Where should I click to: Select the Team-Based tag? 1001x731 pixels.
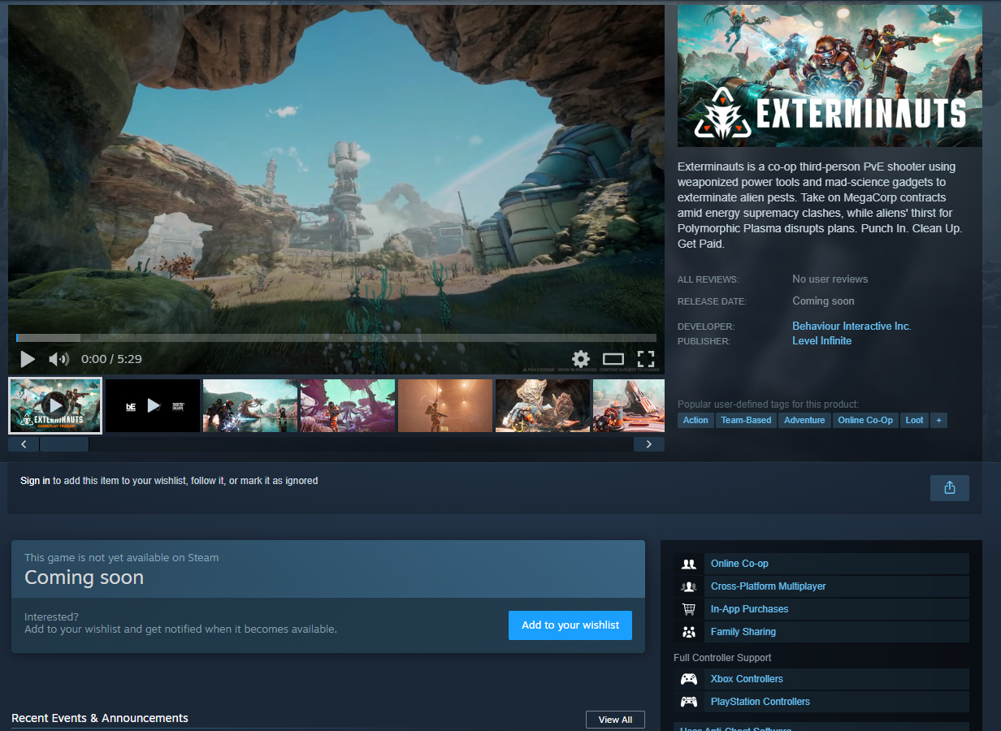click(x=746, y=420)
